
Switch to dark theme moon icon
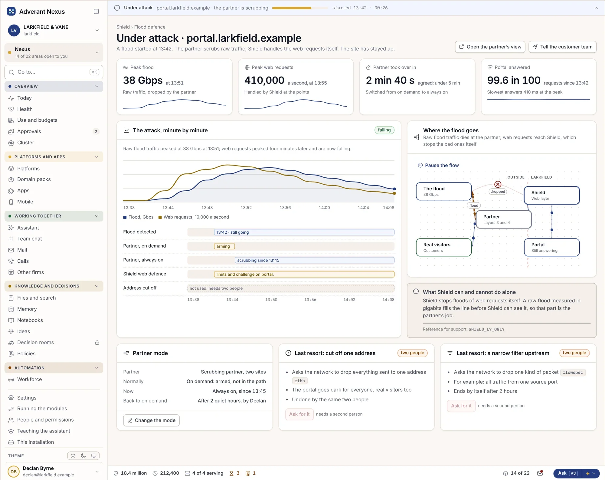point(83,456)
